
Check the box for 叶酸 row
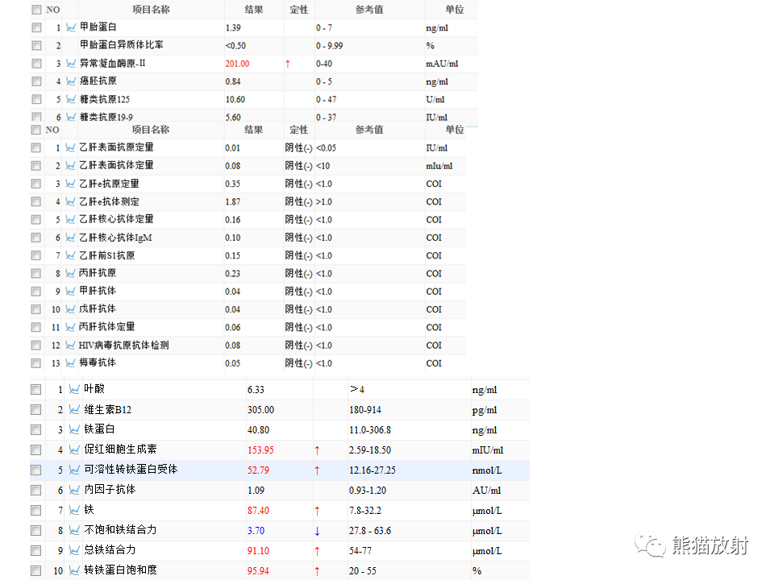click(x=36, y=389)
